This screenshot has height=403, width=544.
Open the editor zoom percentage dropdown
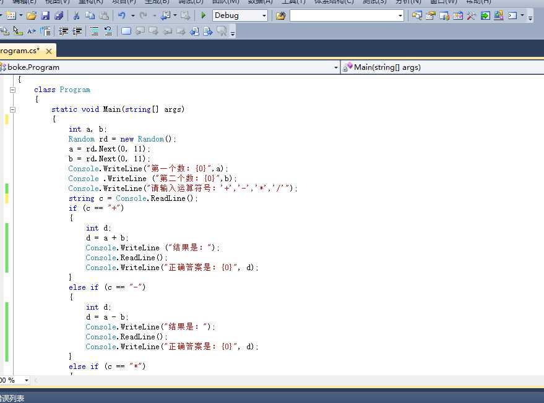(27, 380)
